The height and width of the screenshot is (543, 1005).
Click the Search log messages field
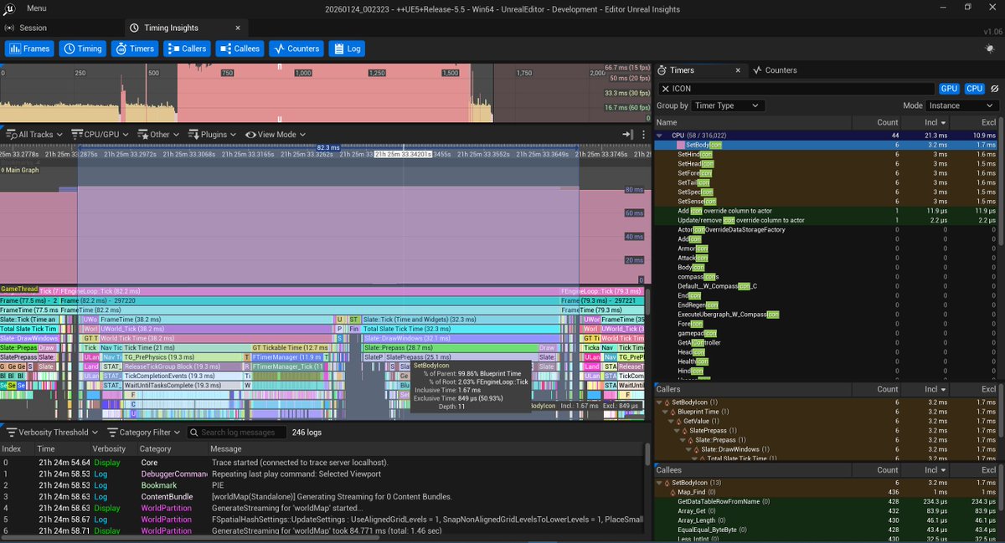coord(235,433)
